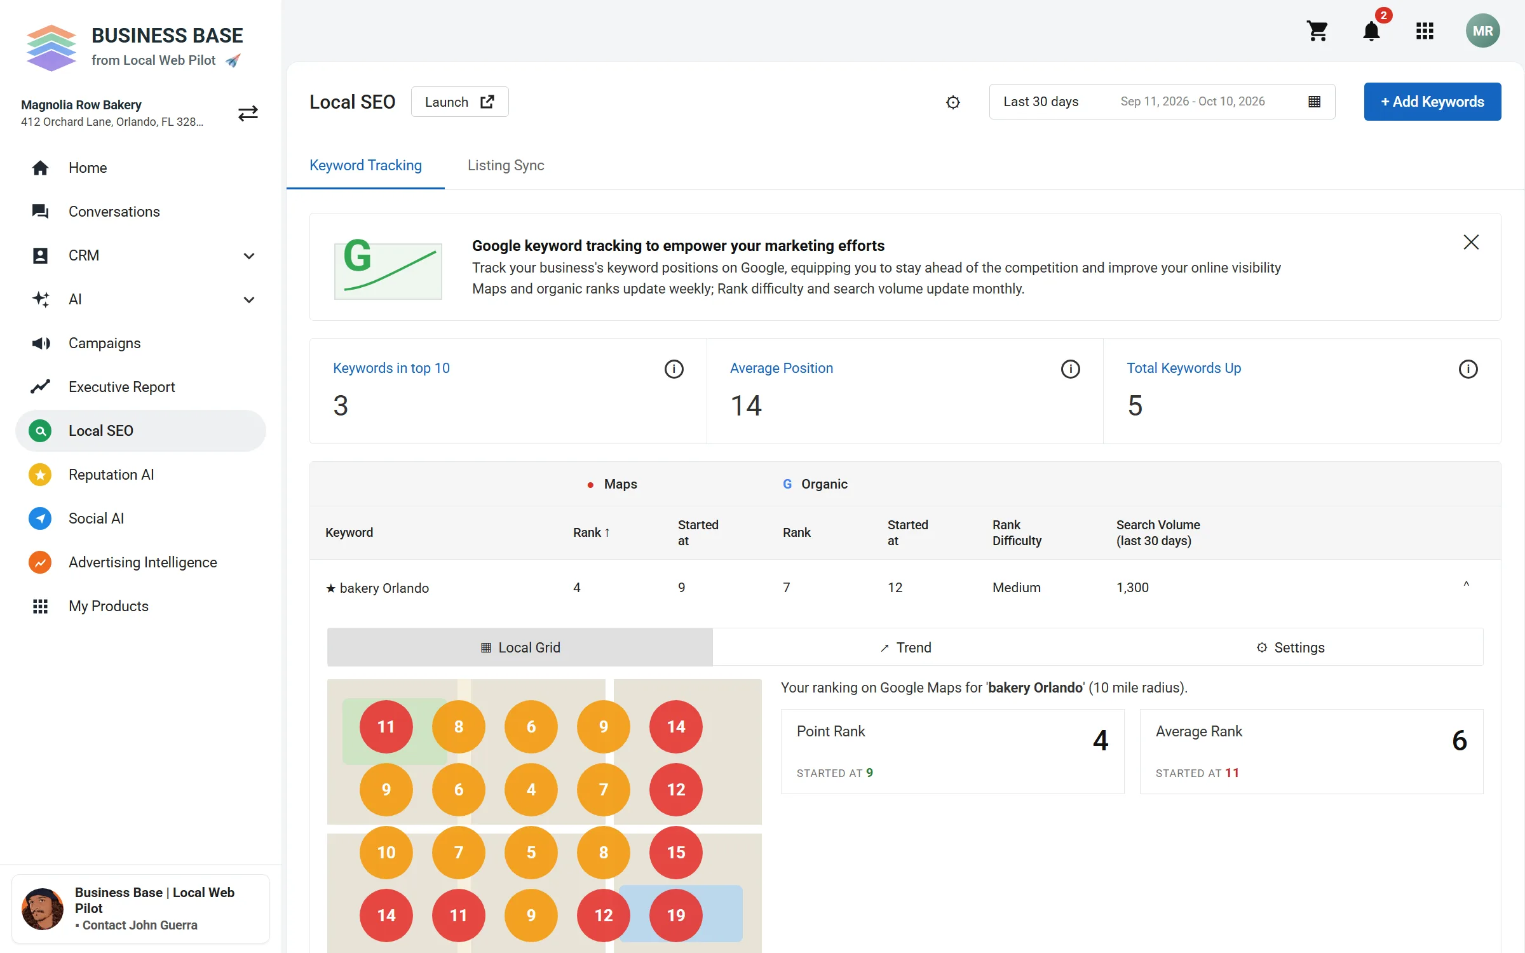The image size is (1525, 953).
Task: Expand the AI menu chevron
Action: pos(249,300)
